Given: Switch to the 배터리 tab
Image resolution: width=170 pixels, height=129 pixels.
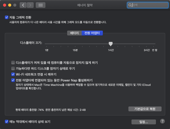Looking at the screenshot, I should (74, 33).
